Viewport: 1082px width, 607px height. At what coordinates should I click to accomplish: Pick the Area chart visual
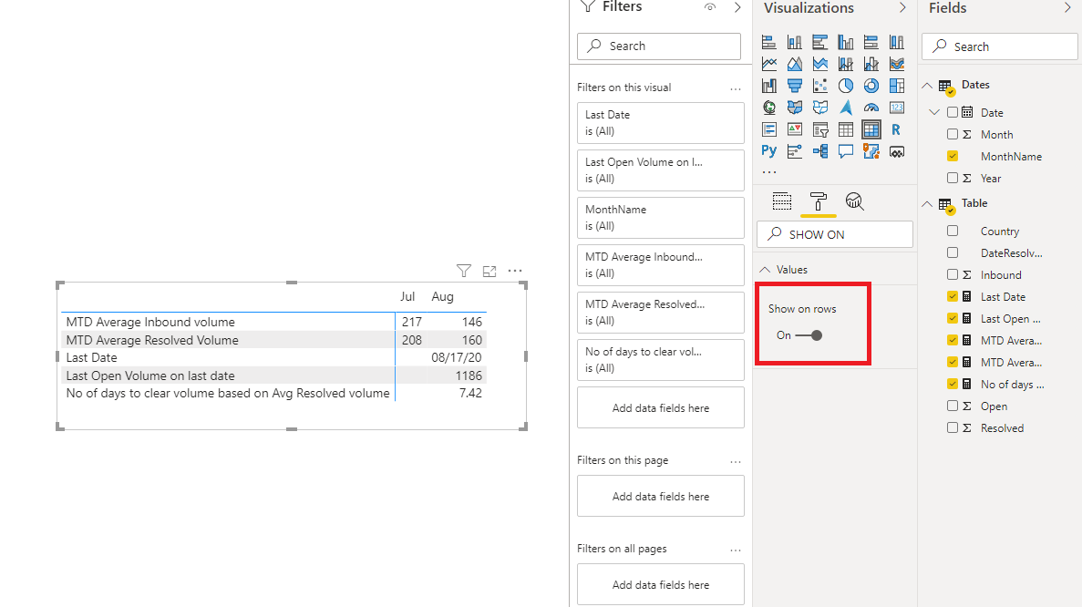[794, 64]
